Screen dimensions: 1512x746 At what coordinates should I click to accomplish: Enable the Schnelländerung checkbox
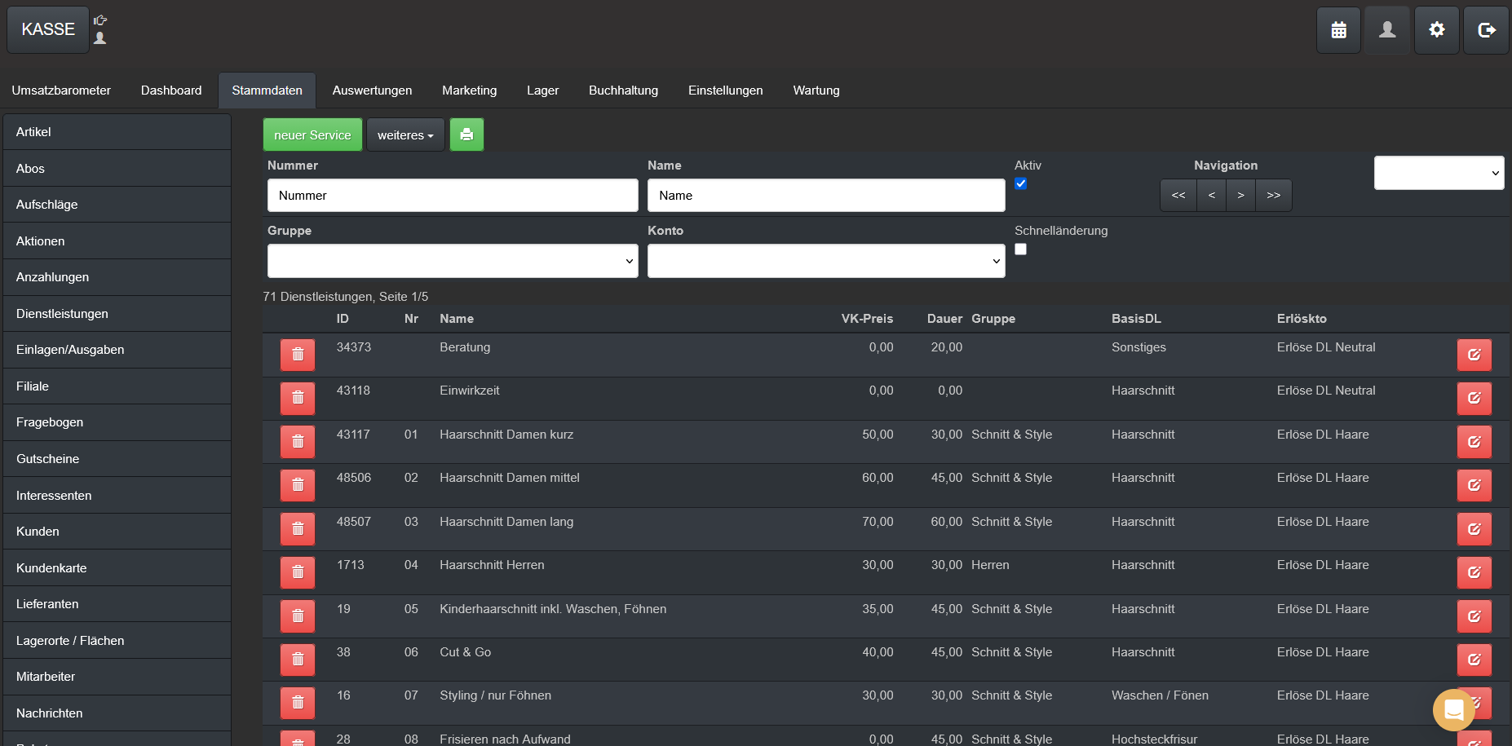point(1021,249)
